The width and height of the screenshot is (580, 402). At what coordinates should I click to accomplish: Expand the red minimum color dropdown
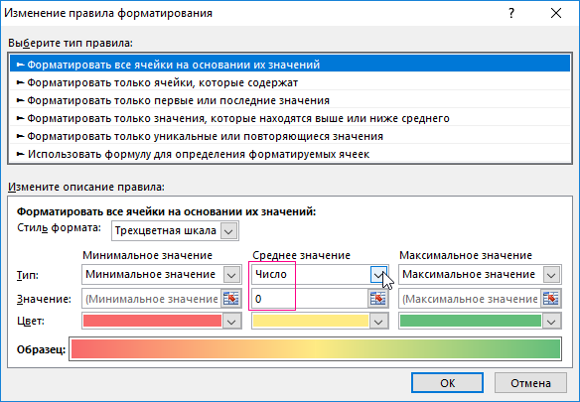pos(231,322)
